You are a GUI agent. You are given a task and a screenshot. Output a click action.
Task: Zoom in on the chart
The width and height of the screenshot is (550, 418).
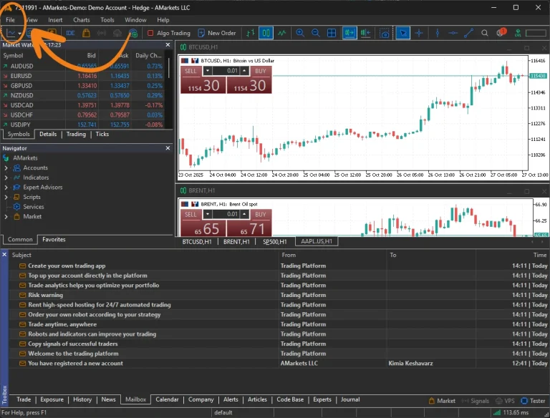pos(300,33)
